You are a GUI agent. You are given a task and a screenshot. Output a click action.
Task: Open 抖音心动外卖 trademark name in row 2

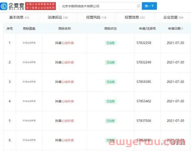(x=64, y=62)
